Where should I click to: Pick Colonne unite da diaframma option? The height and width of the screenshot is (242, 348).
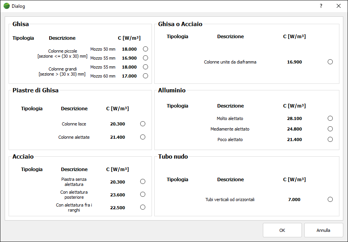coord(330,62)
